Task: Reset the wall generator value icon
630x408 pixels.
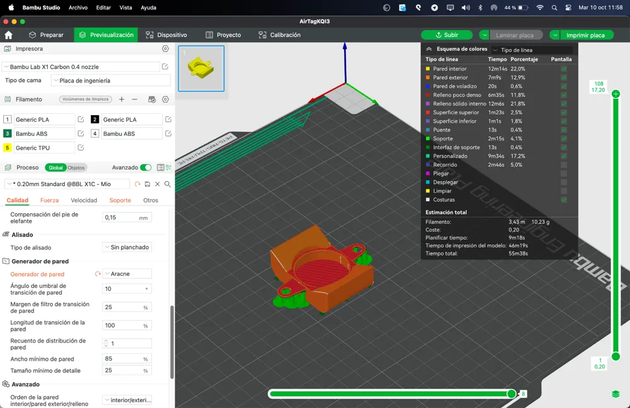Action: [98, 274]
